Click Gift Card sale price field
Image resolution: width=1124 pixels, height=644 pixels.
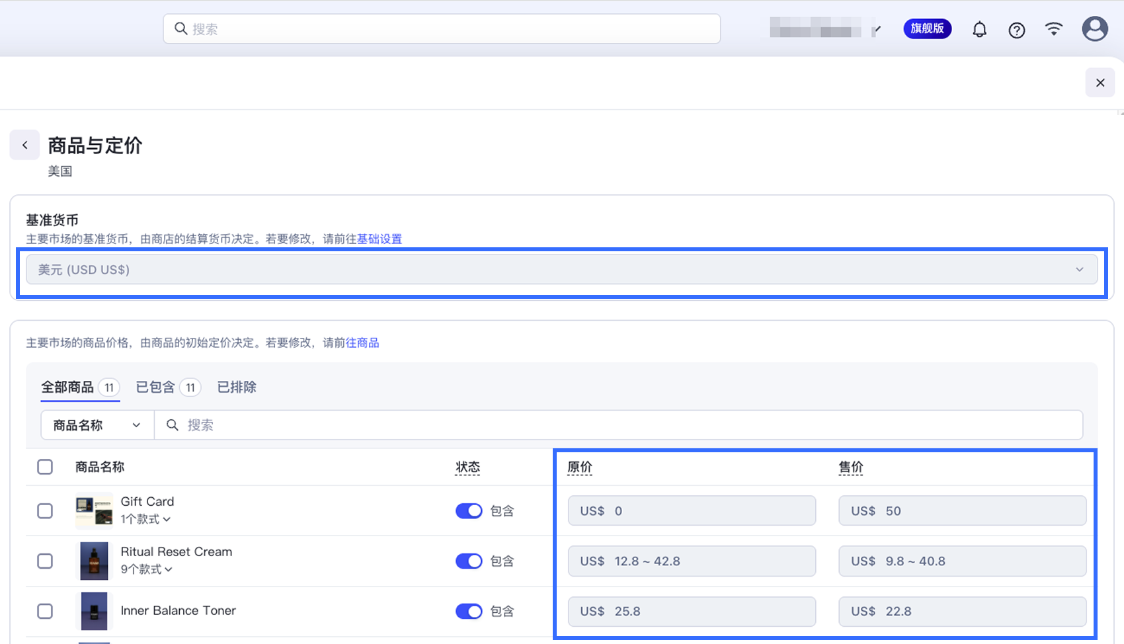click(x=963, y=510)
